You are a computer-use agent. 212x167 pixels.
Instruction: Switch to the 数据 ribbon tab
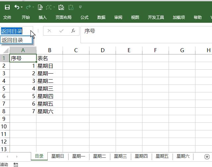coord(101,17)
